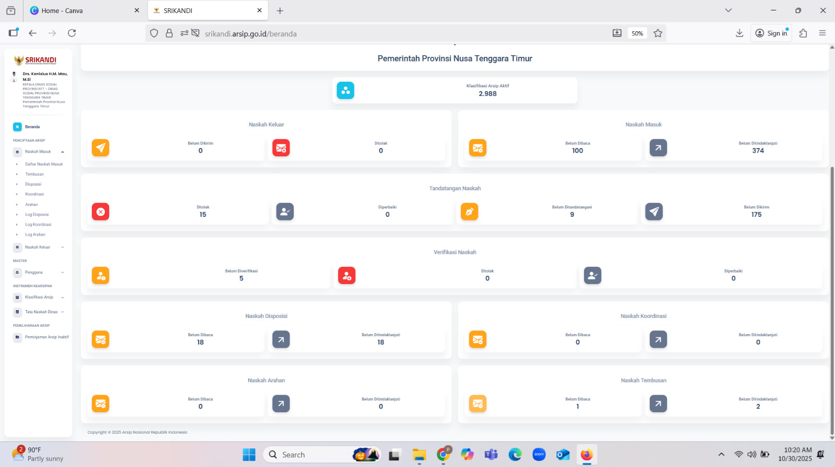Open Daftar Naskah Masuk in sidebar
Screen dimensions: 835x467
point(44,164)
